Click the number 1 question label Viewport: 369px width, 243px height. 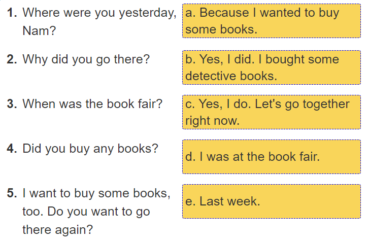coord(13,13)
